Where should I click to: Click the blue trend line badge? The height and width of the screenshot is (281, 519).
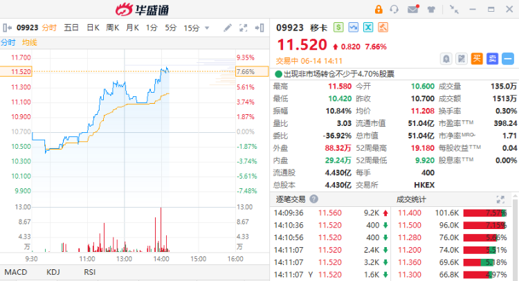pos(353,27)
